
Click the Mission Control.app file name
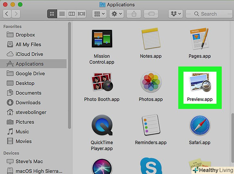click(x=102, y=59)
